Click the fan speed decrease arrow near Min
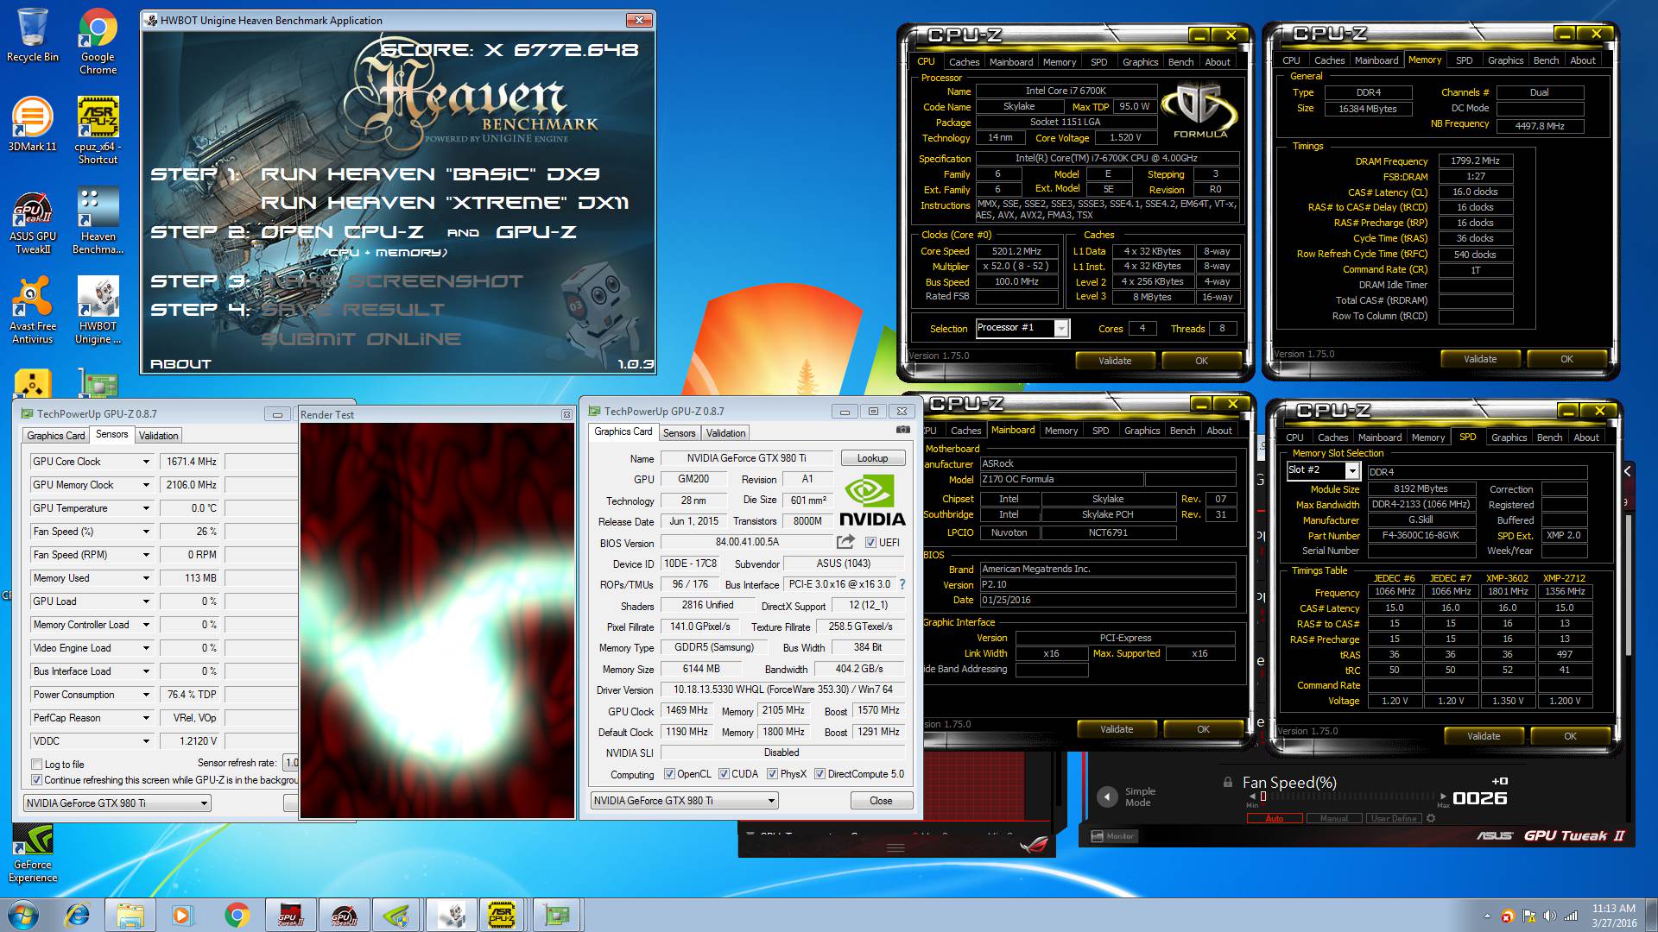This screenshot has height=932, width=1658. click(x=1253, y=797)
